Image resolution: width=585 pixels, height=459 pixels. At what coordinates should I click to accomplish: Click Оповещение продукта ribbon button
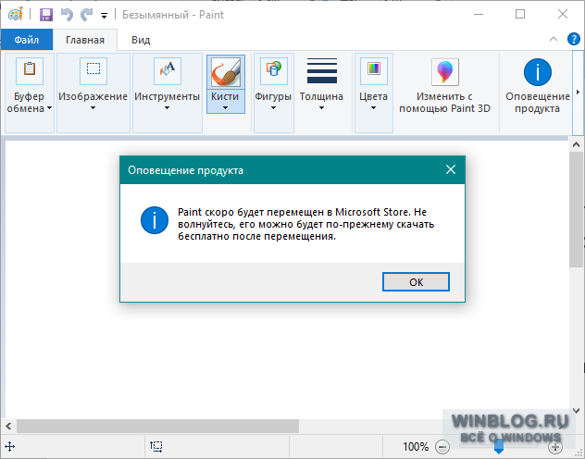coord(538,86)
